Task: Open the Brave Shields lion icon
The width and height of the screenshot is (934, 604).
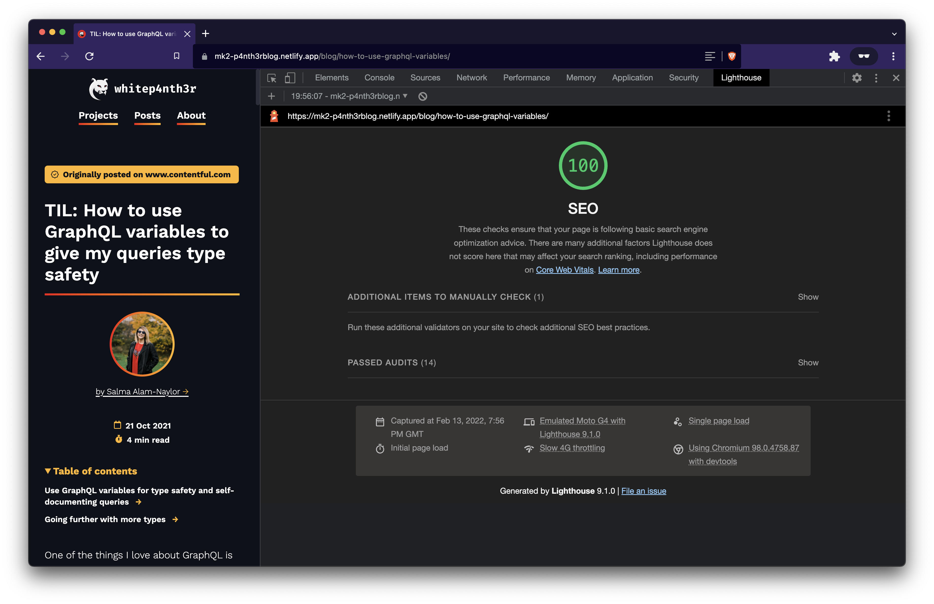Action: tap(732, 56)
